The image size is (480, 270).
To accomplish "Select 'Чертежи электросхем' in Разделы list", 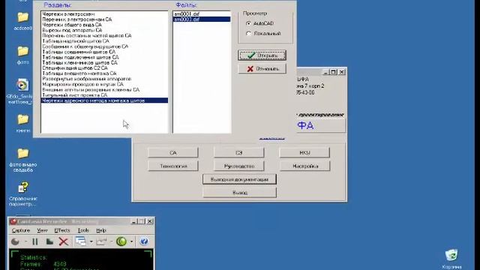I will click(x=104, y=14).
